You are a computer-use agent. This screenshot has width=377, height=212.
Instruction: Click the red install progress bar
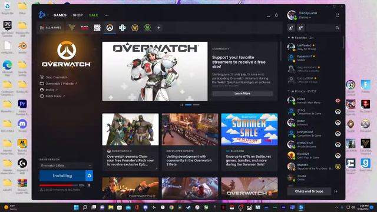[x=58, y=185]
